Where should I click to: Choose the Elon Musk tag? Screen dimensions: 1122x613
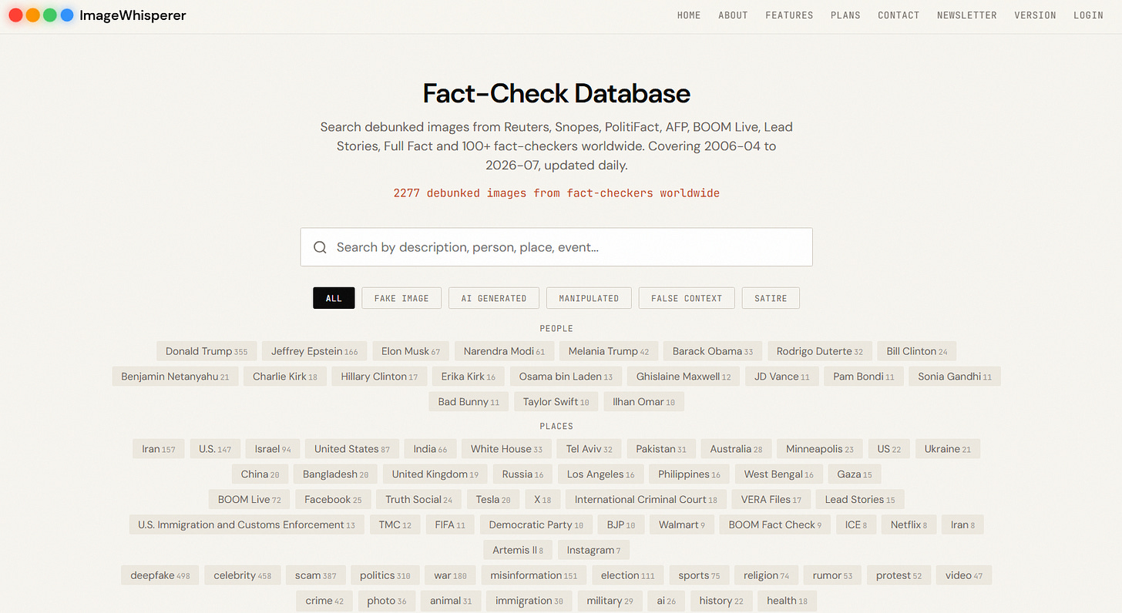tap(411, 351)
